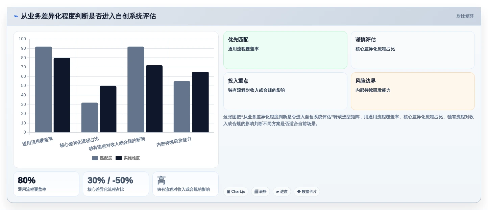Viewport: 488px width, 210px height.
Task: Click the 内部持续研发能力 x-axis label
Action: (x=174, y=142)
